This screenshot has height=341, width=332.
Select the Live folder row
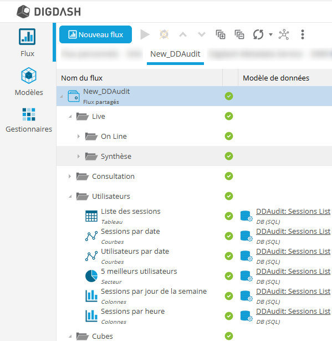pos(194,116)
